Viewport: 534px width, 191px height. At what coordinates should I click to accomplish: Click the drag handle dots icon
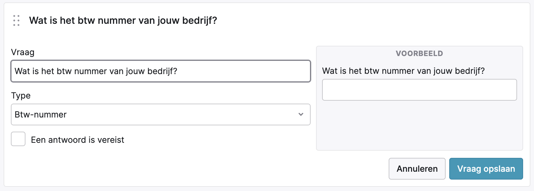[16, 20]
